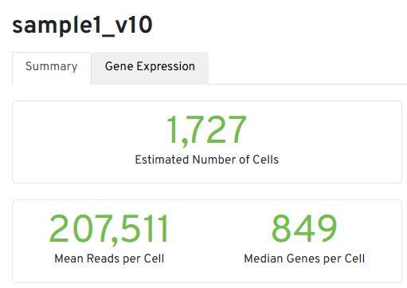Select the Summary tab
407x288 pixels.
[52, 66]
